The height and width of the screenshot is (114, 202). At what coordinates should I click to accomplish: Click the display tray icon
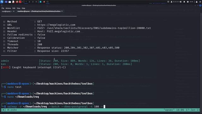tap(168, 2)
